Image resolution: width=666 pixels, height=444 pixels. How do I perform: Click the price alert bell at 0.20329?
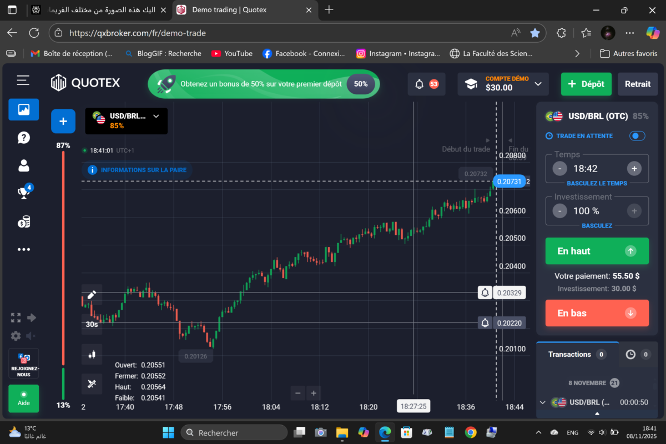(x=485, y=292)
